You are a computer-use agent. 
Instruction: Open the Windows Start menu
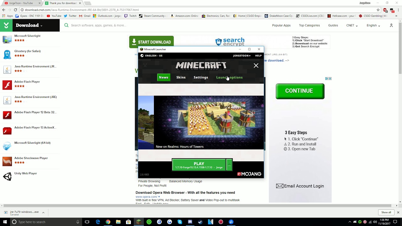[x=5, y=222]
